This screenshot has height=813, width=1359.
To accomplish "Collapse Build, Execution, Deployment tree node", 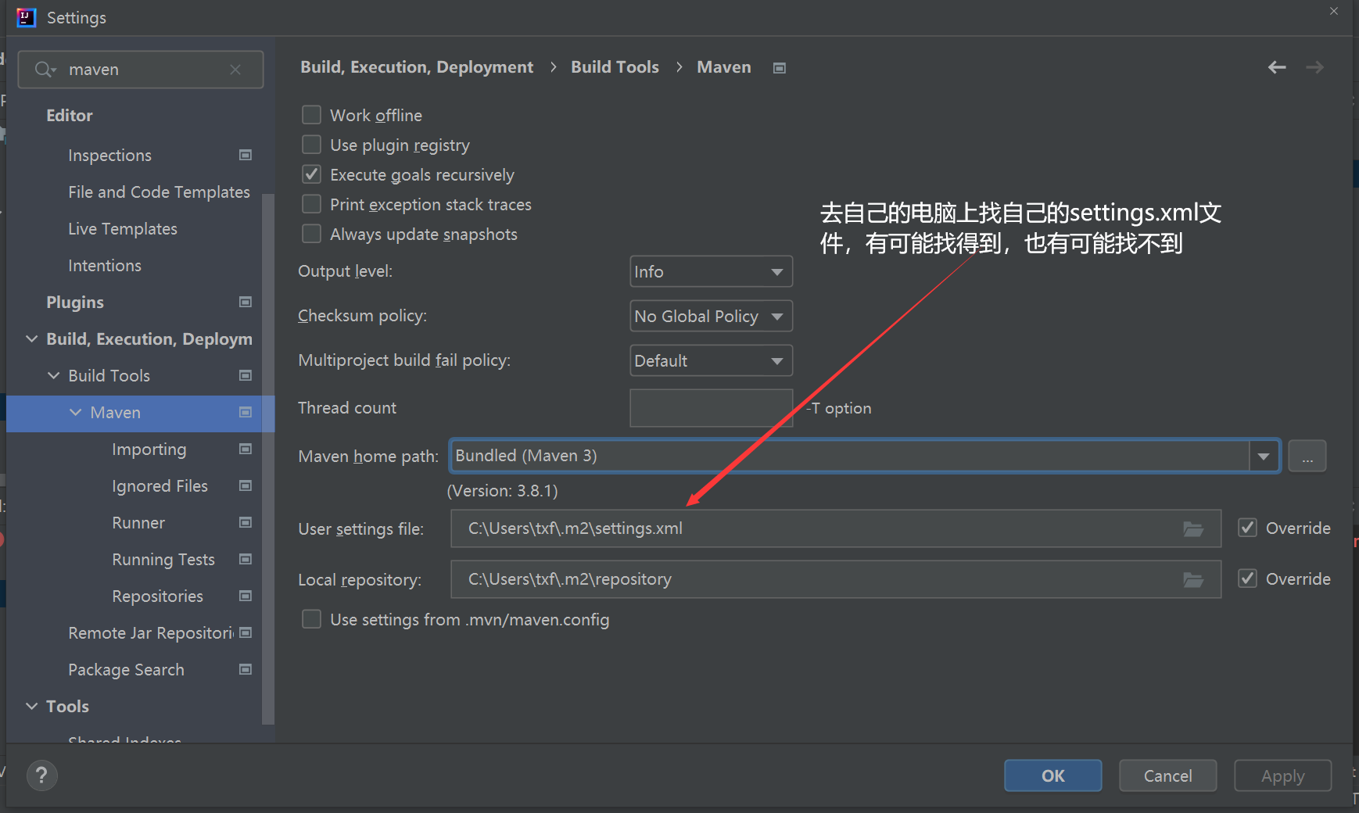I will [32, 338].
